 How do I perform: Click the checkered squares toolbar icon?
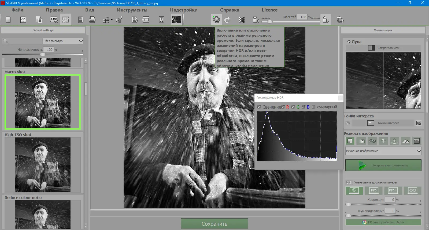tap(242, 20)
